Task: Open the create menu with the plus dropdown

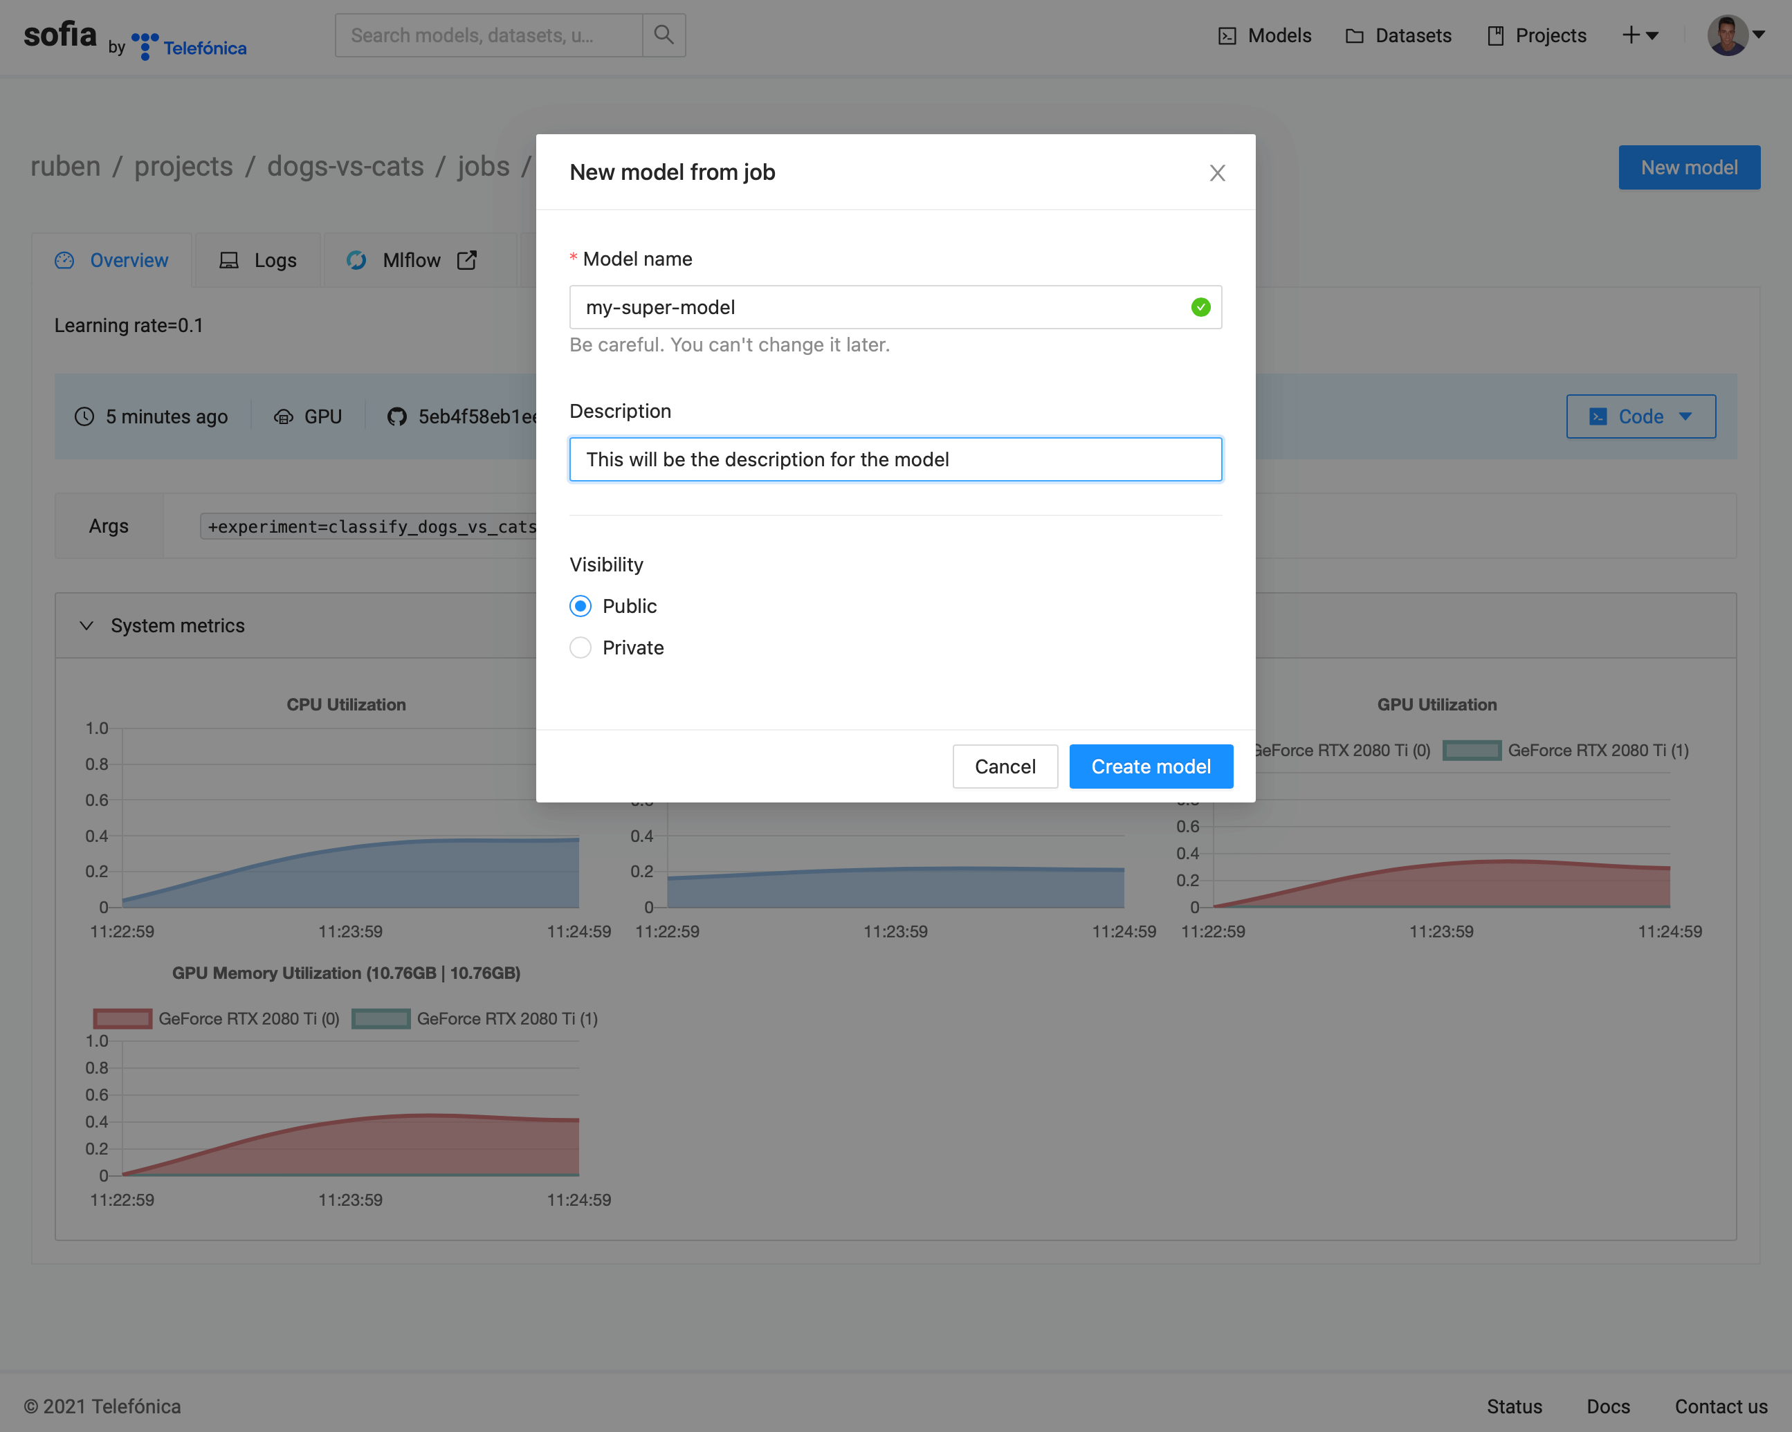Action: point(1640,35)
